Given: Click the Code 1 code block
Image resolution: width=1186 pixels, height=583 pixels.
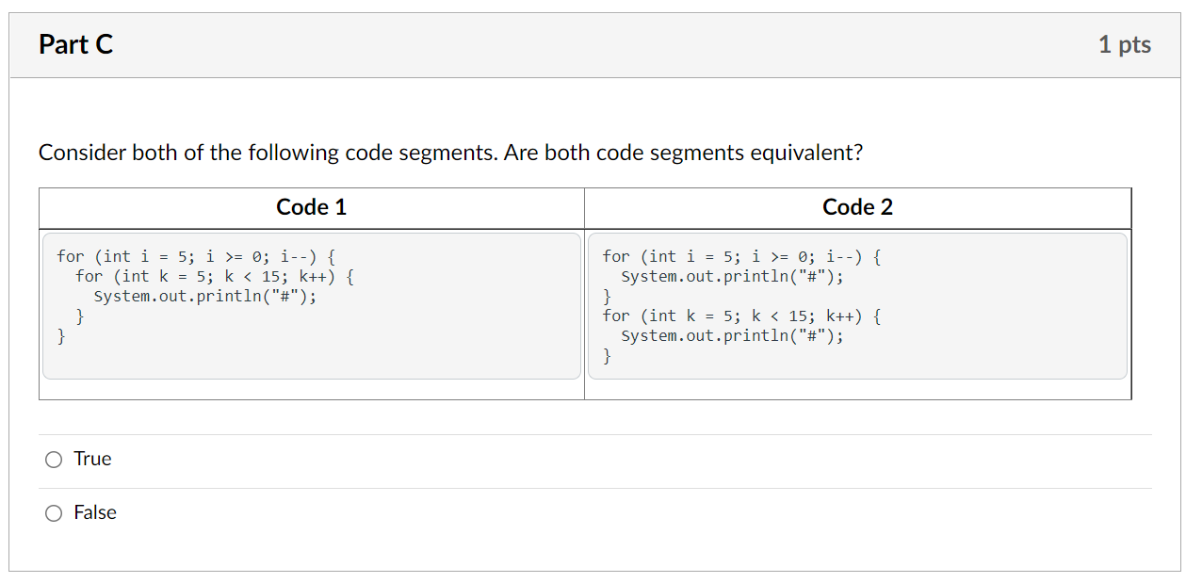Looking at the screenshot, I should (312, 306).
